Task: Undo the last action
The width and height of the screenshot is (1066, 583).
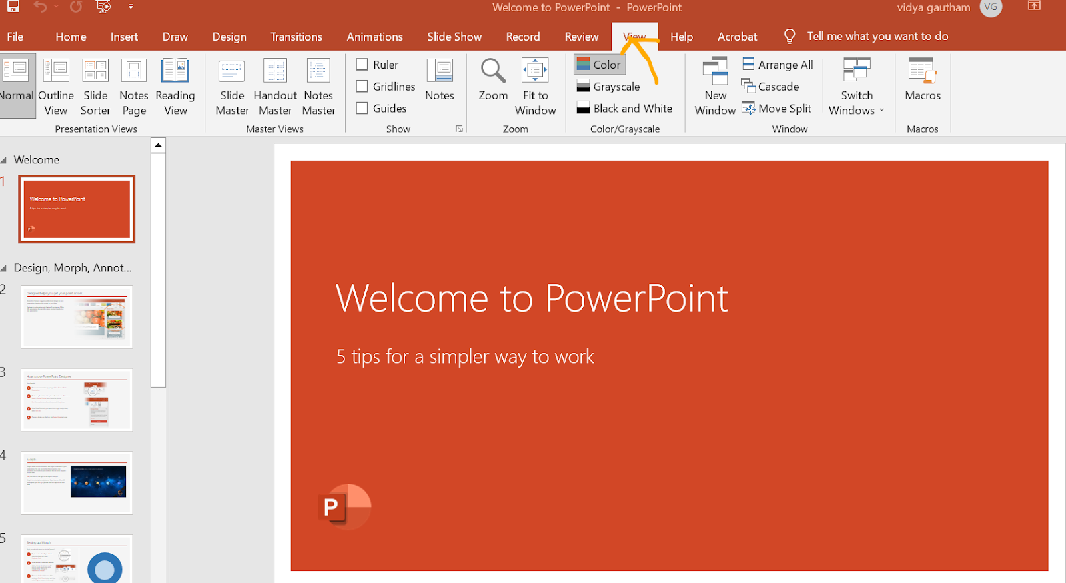Action: (x=41, y=7)
